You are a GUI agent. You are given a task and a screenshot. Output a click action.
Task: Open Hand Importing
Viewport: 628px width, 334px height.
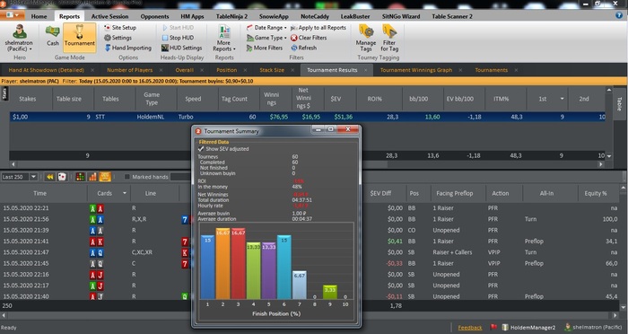tap(128, 48)
